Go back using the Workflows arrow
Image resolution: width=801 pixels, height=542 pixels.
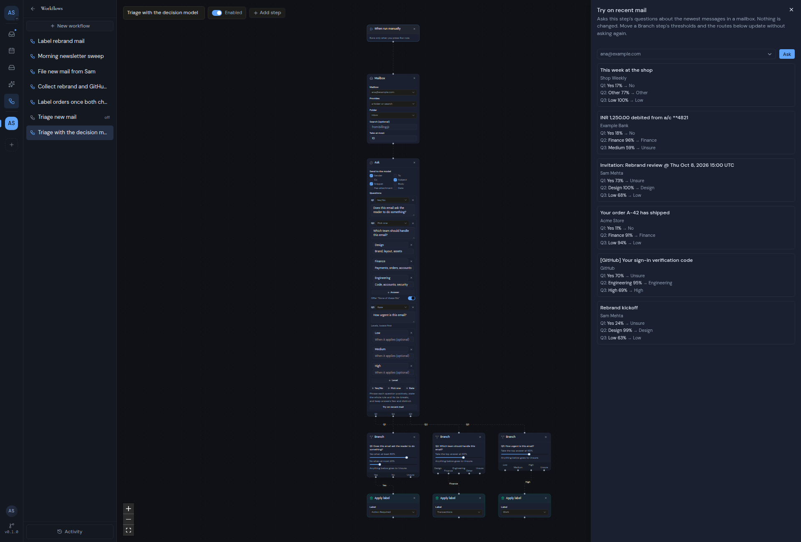click(33, 8)
